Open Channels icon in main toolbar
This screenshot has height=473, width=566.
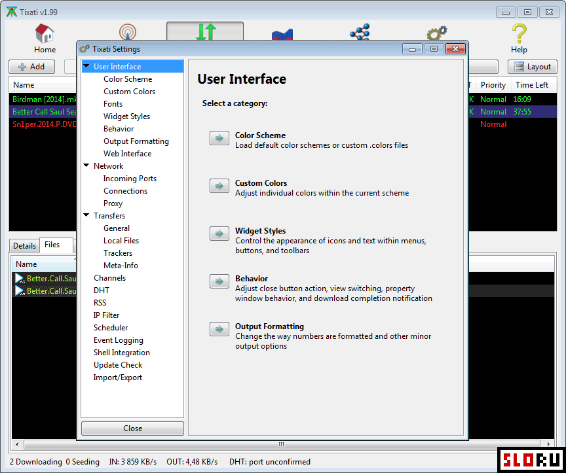point(128,31)
